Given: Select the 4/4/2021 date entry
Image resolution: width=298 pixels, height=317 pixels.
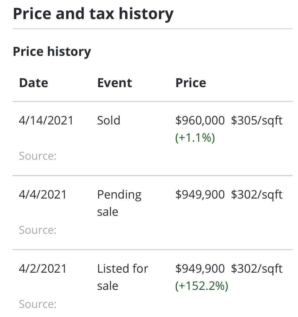Looking at the screenshot, I should [x=43, y=195].
